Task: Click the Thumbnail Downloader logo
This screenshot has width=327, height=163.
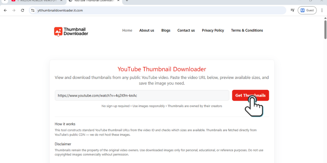Action: tap(71, 32)
